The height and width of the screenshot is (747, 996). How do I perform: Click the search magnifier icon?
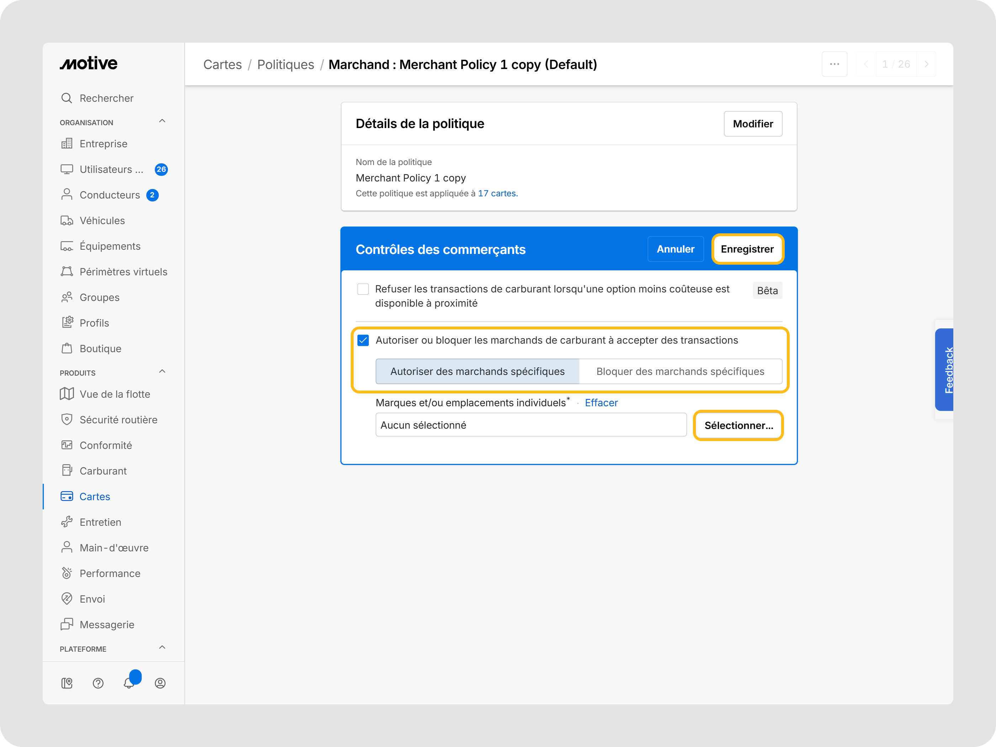click(67, 98)
